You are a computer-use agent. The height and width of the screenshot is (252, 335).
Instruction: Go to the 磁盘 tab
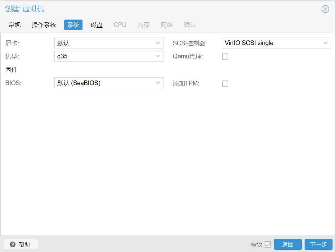pos(96,25)
